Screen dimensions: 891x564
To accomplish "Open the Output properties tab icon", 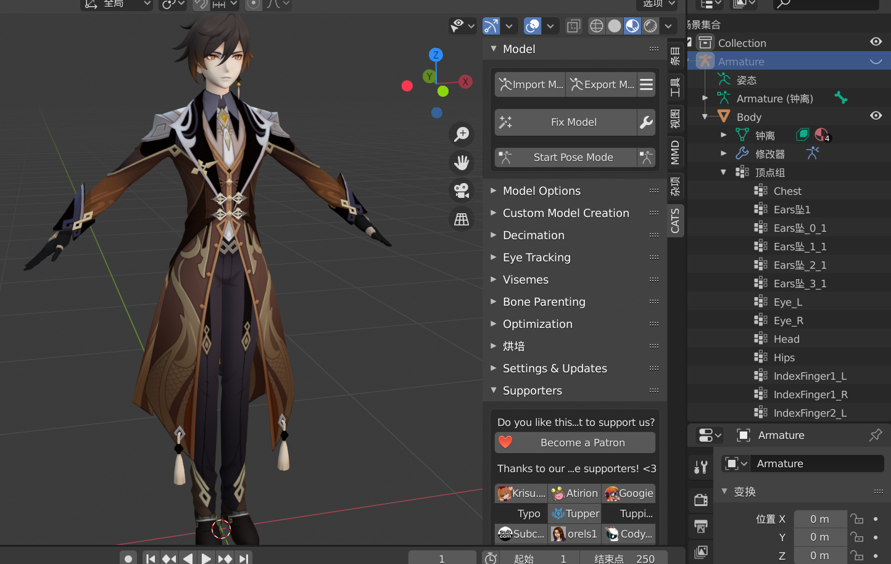I will click(x=701, y=526).
